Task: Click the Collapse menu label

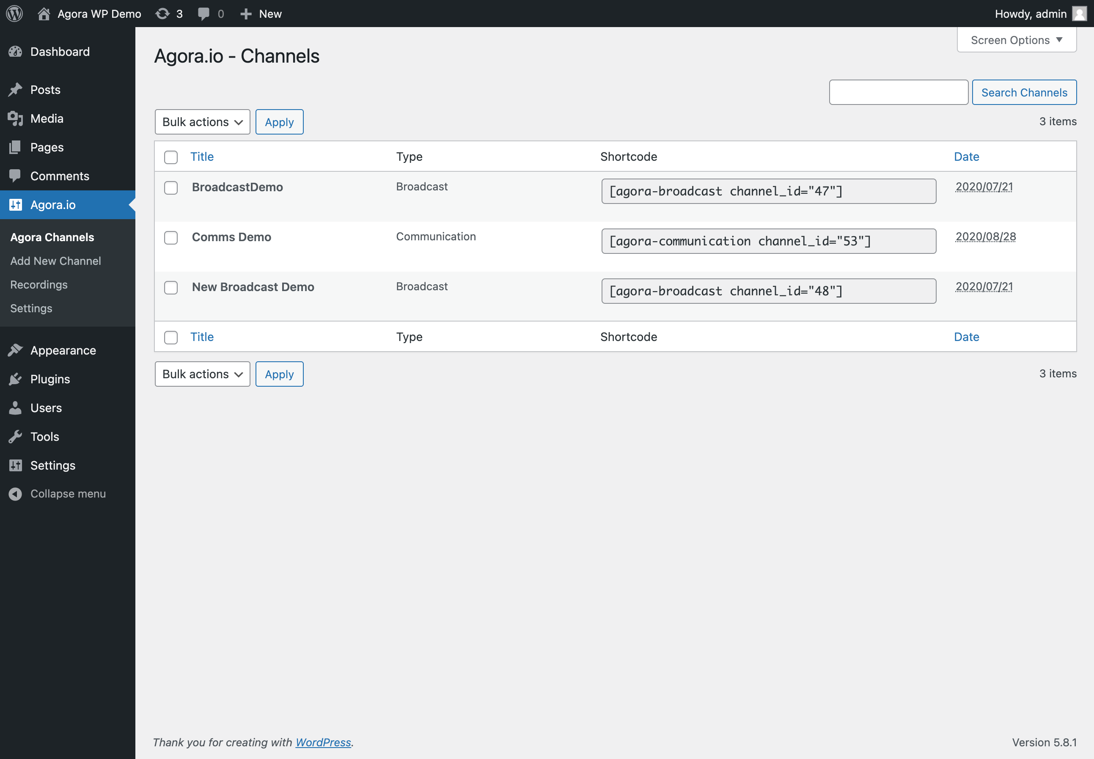Action: point(68,494)
